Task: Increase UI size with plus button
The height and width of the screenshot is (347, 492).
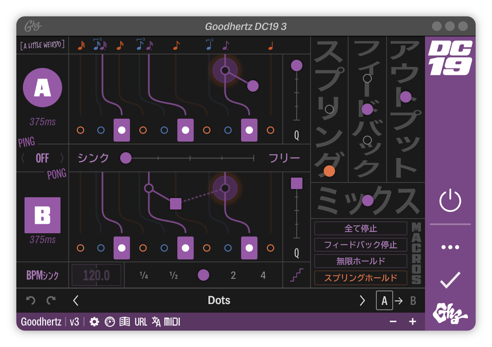Action: tap(413, 322)
